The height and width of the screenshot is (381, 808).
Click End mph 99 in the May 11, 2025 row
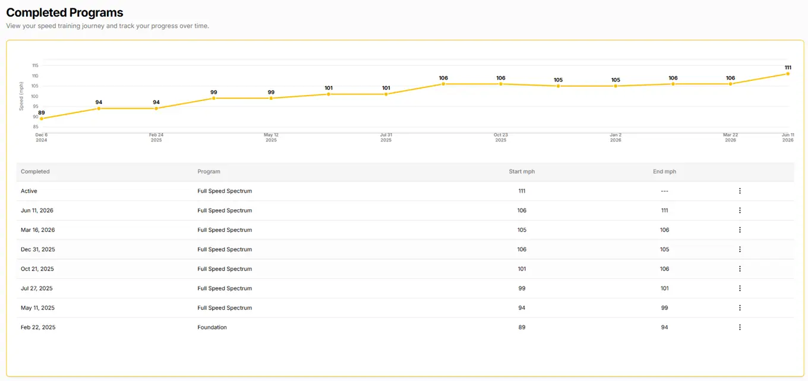point(664,308)
